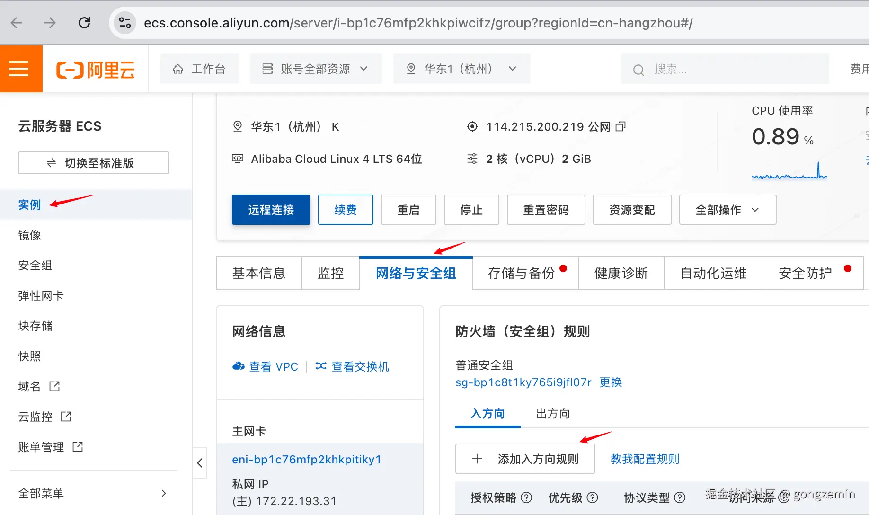Click the 更换 security group link

click(611, 382)
